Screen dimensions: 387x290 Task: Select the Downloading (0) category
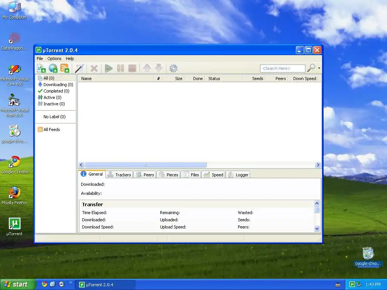56,85
